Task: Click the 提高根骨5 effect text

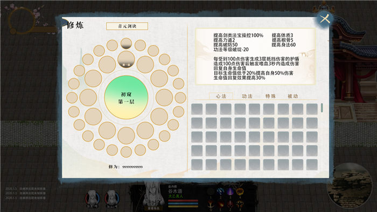Action: (283, 40)
